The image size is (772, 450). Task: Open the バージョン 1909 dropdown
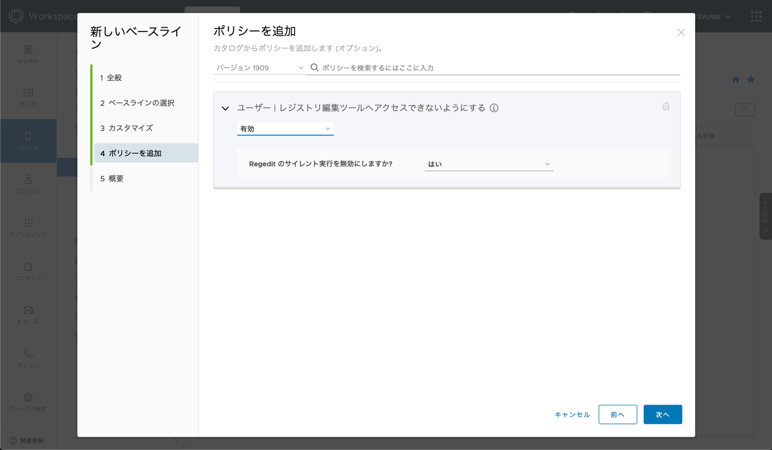[260, 68]
